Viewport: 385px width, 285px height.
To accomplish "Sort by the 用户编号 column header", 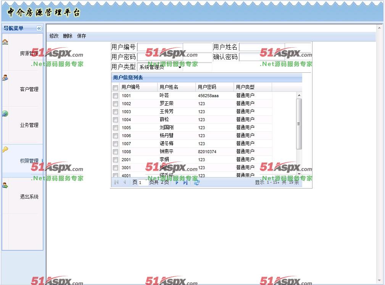I will (x=131, y=87).
